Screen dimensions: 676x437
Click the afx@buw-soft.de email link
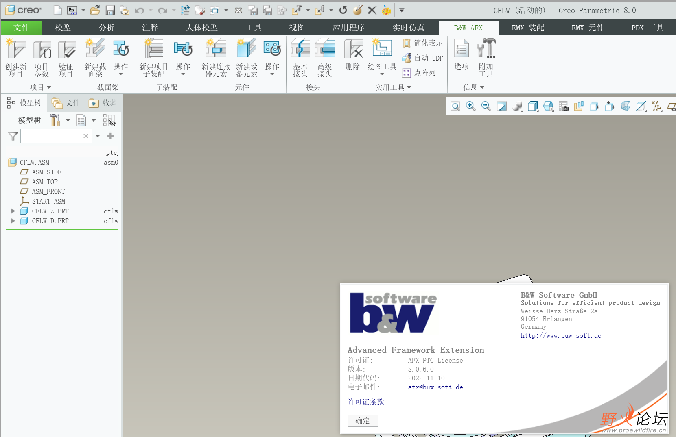tap(435, 387)
